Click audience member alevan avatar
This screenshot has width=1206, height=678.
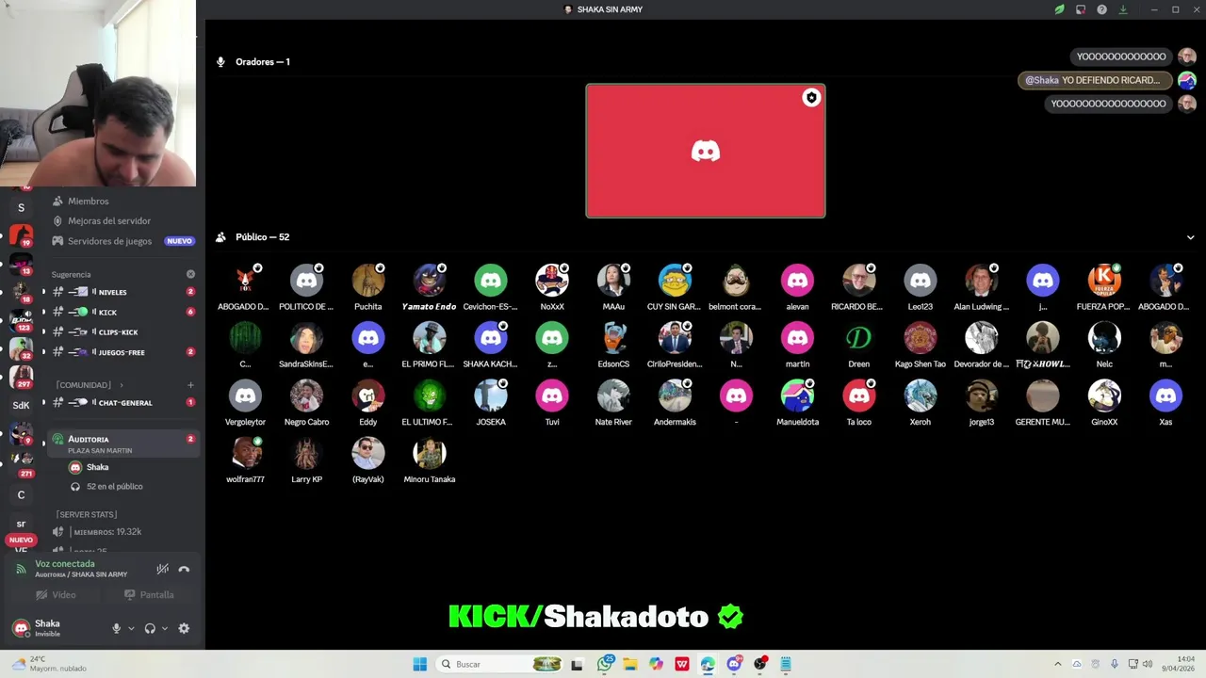click(x=797, y=280)
